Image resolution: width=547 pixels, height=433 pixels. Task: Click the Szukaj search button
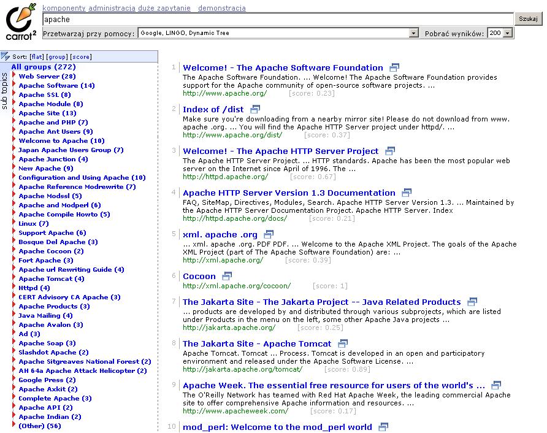pos(528,19)
